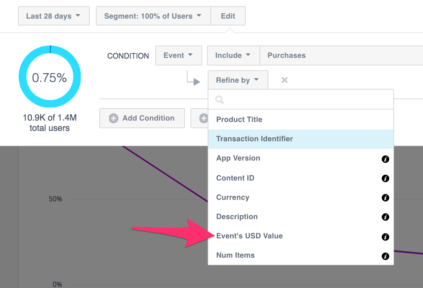Toggle the Refine by dropdown
423x288 pixels.
click(237, 80)
